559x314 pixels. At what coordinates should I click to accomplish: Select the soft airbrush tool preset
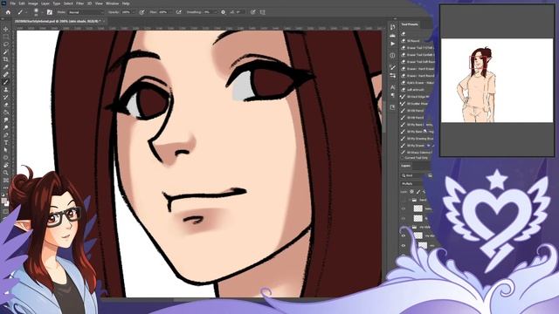(416, 90)
